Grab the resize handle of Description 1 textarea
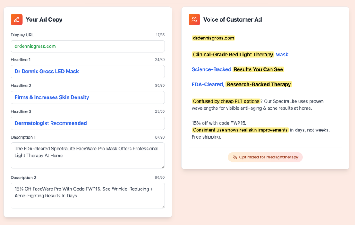The image size is (355, 225). click(x=163, y=167)
